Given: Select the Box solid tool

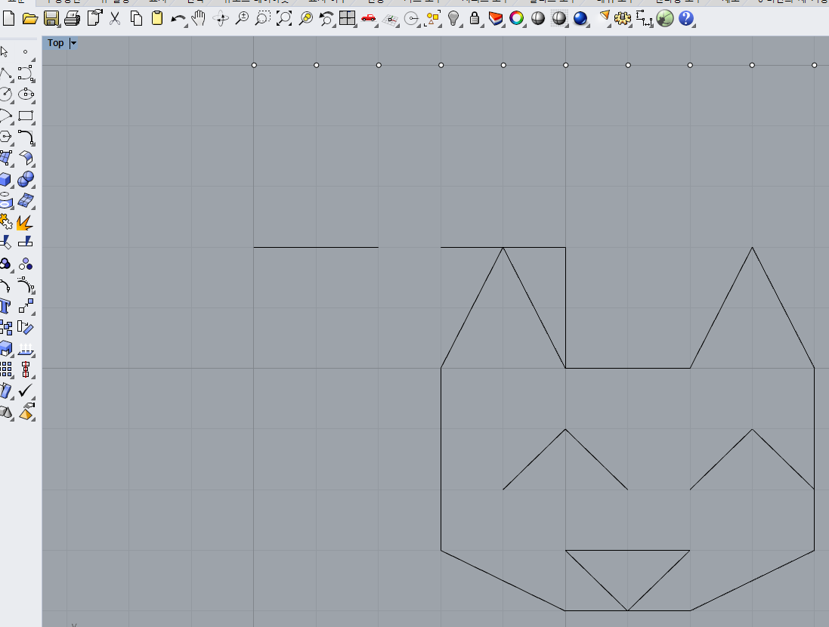Looking at the screenshot, I should point(5,179).
